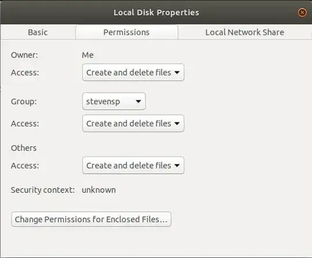312x258 pixels.
Task: Click the owner name Me
Action: click(x=88, y=55)
